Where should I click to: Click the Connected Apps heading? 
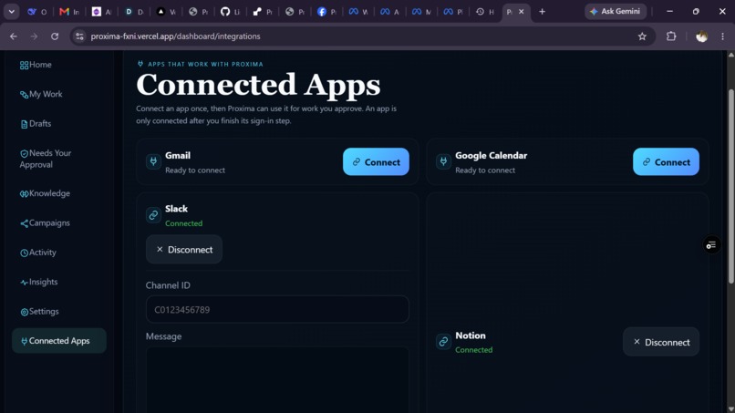click(258, 85)
